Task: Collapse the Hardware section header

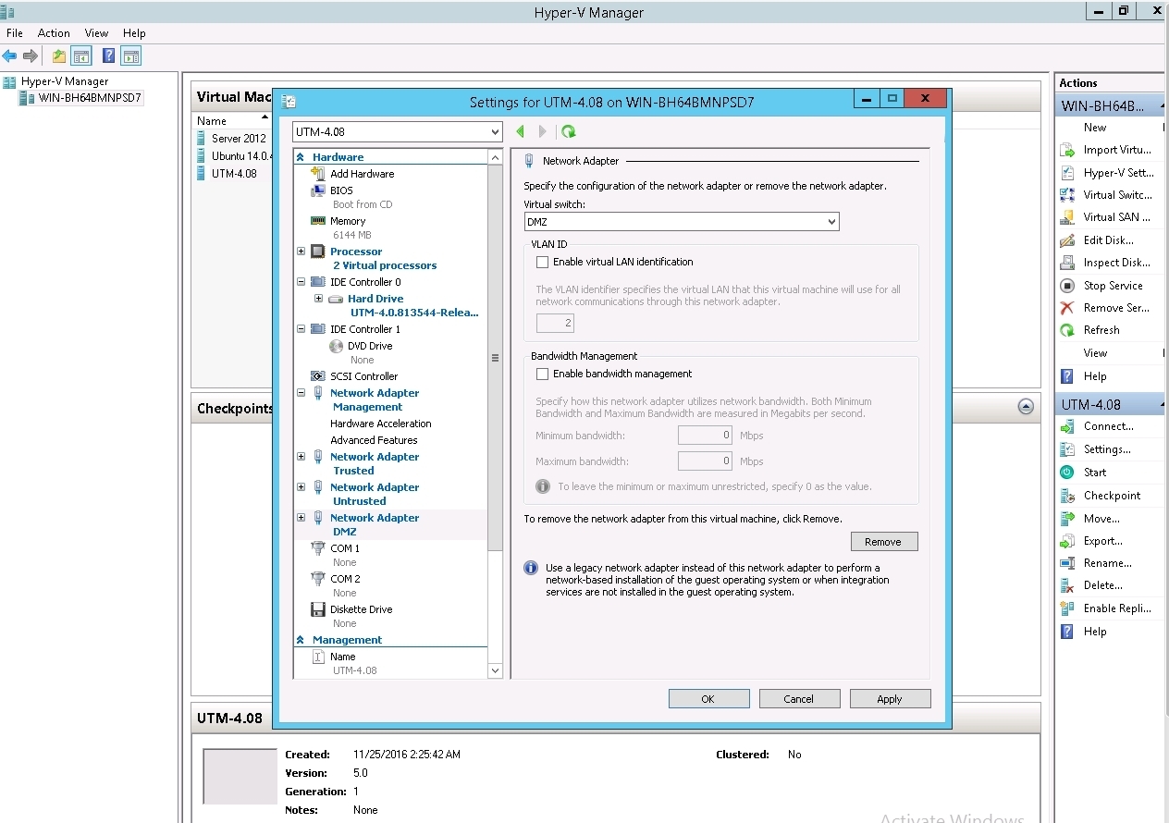Action: pos(300,157)
